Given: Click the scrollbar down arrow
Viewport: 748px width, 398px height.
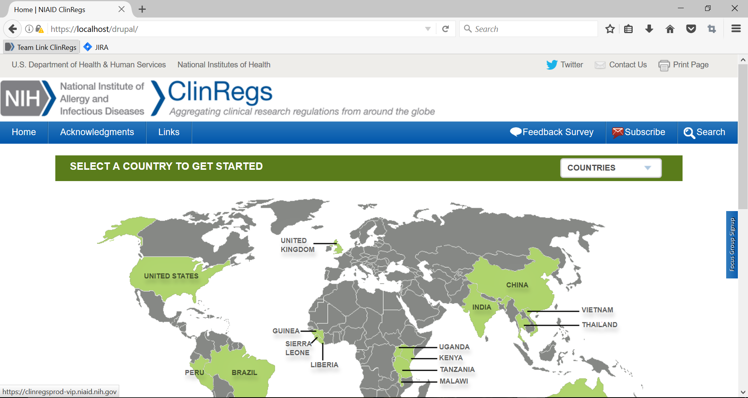Looking at the screenshot, I should (x=743, y=392).
